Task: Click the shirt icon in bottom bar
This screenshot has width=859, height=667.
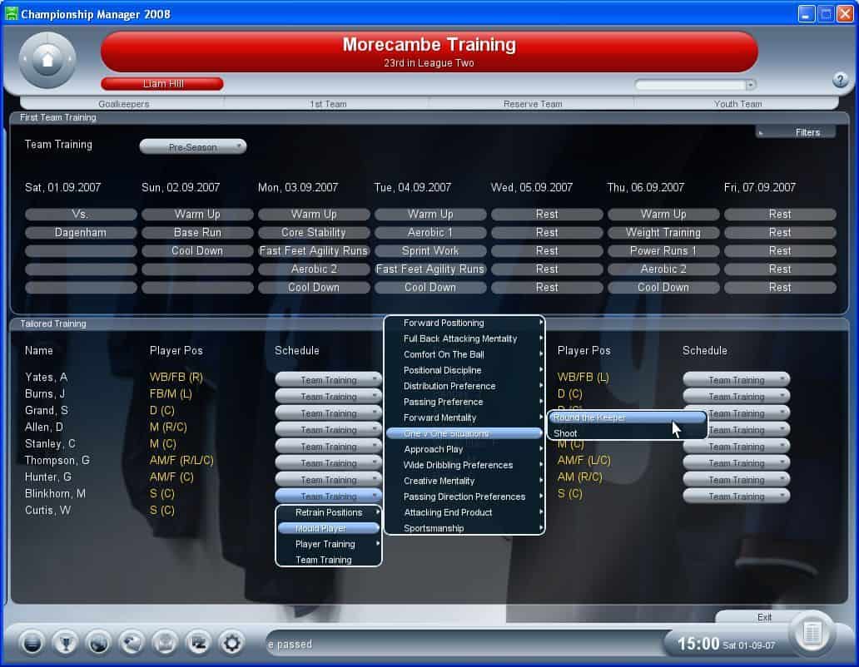Action: click(165, 642)
